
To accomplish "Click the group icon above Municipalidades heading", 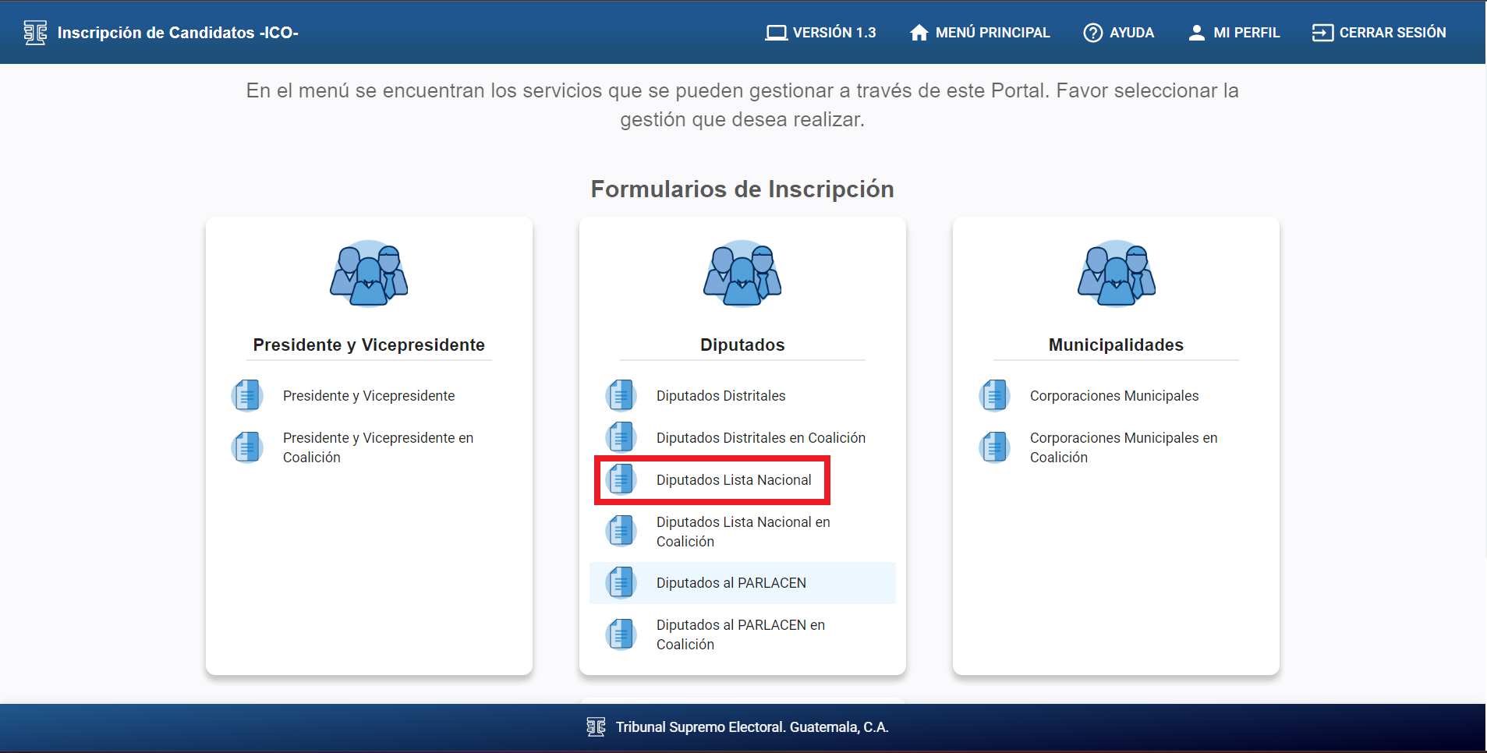I will (x=1116, y=274).
